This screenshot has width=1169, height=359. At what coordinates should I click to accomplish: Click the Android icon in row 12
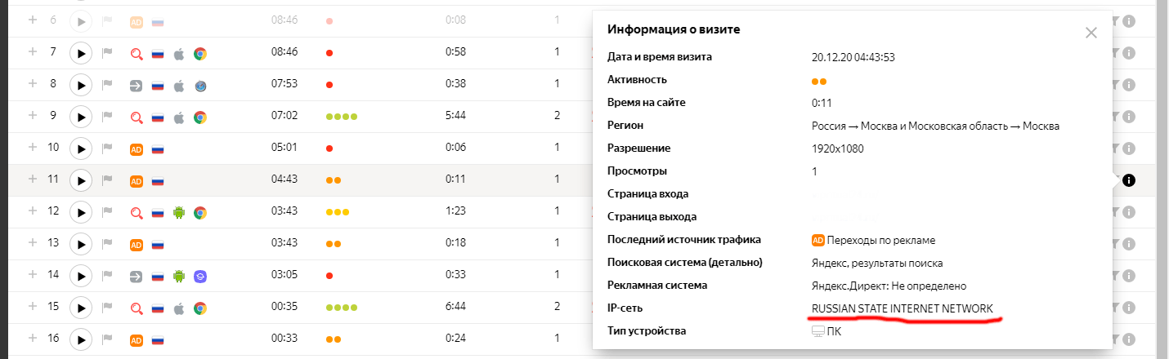(x=179, y=213)
